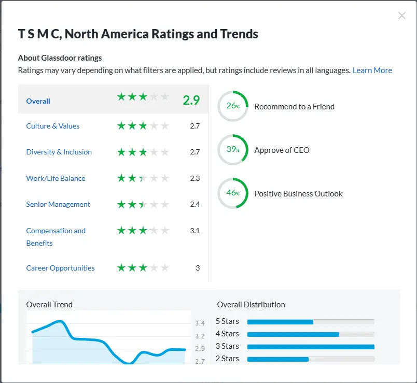Select Compensation and Benefits rating
Image resolution: width=417 pixels, height=383 pixels.
pyautogui.click(x=56, y=237)
